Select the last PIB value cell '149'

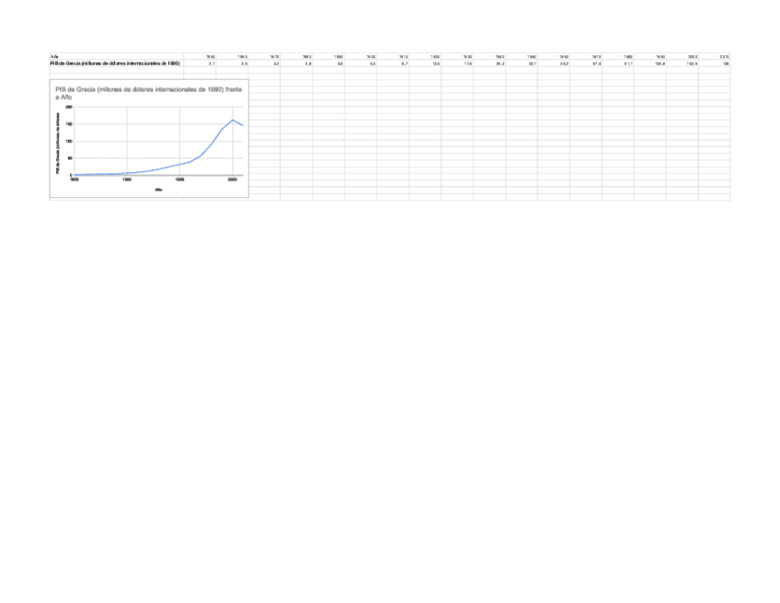(x=715, y=64)
